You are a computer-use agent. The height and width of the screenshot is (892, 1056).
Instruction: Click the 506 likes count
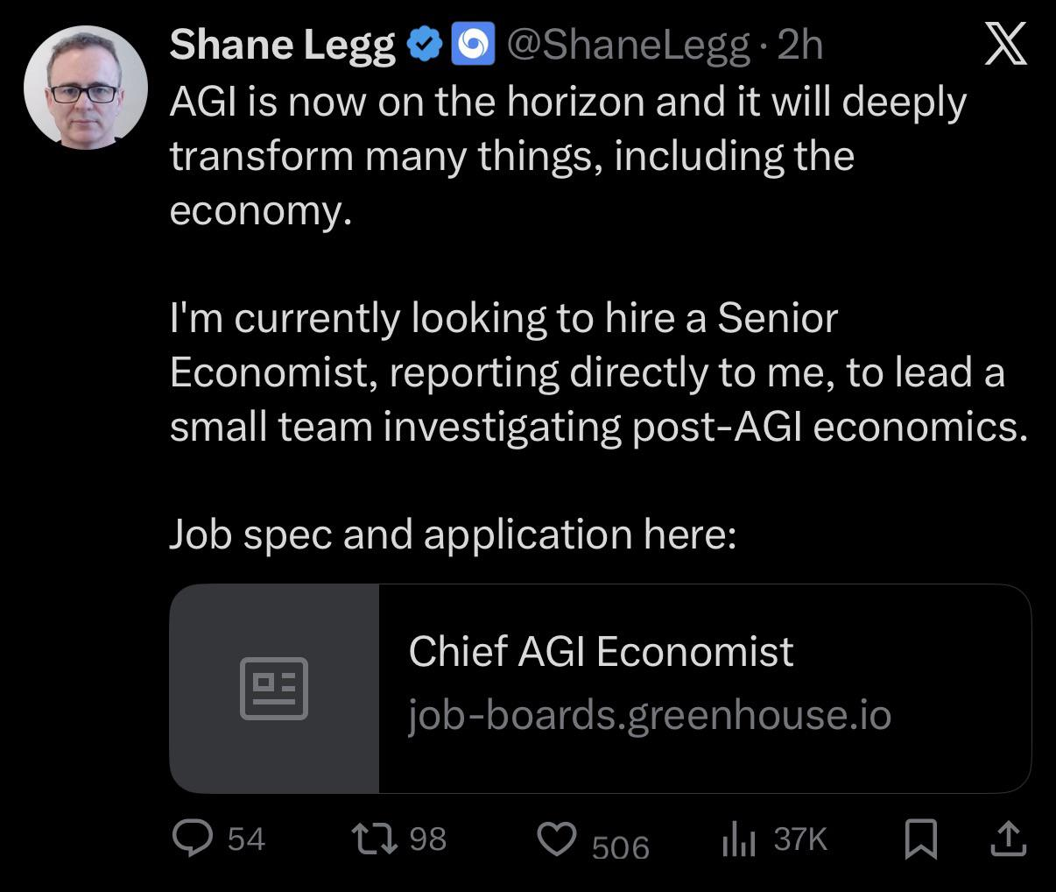coord(620,846)
